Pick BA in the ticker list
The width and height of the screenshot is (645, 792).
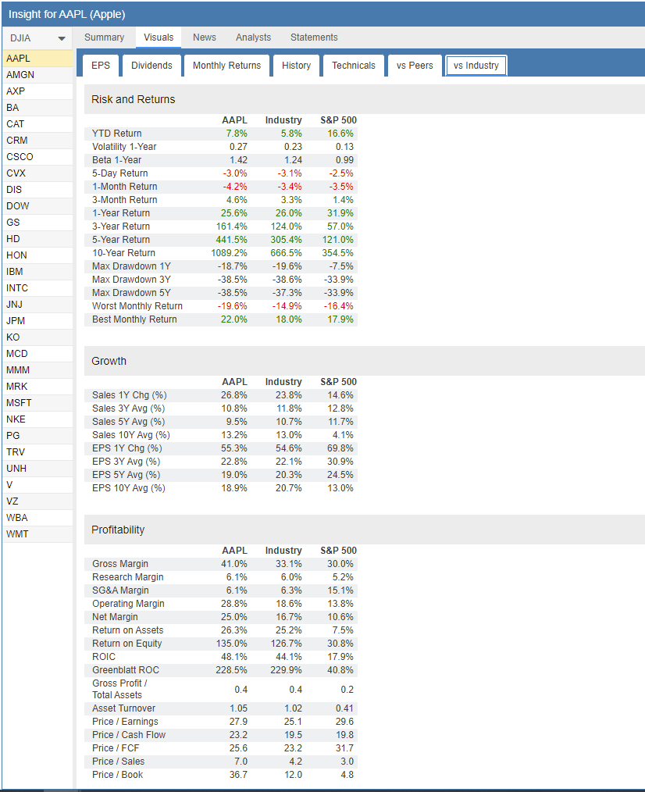[x=37, y=108]
